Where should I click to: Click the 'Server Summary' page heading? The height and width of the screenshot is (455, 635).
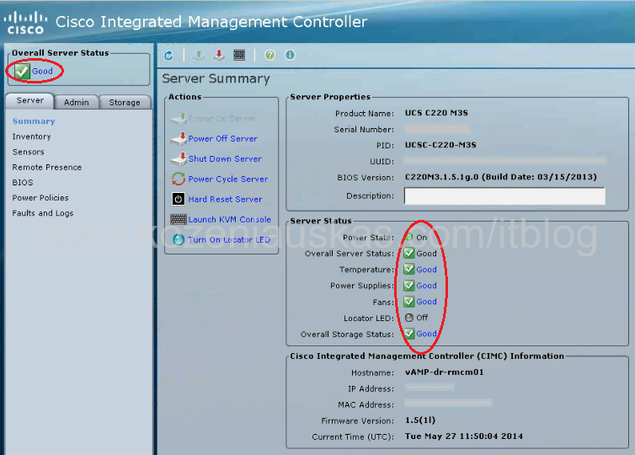(216, 78)
